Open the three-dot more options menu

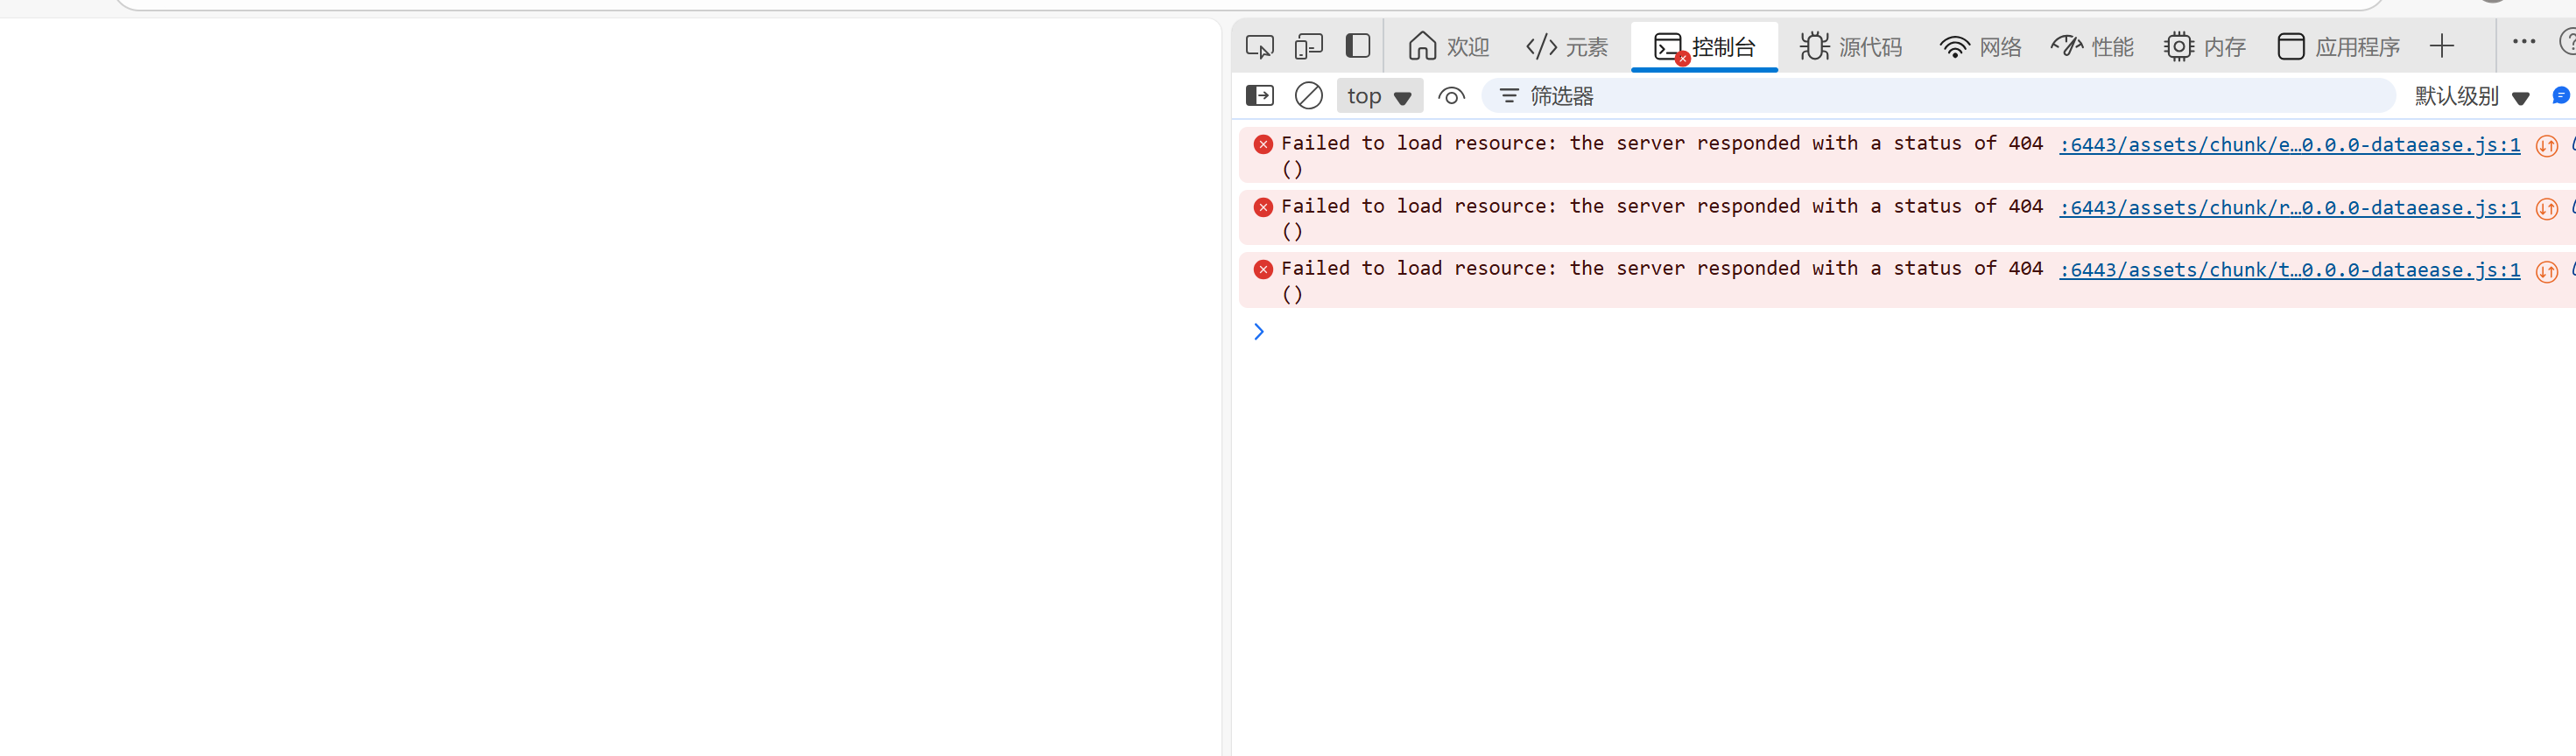tap(2523, 42)
